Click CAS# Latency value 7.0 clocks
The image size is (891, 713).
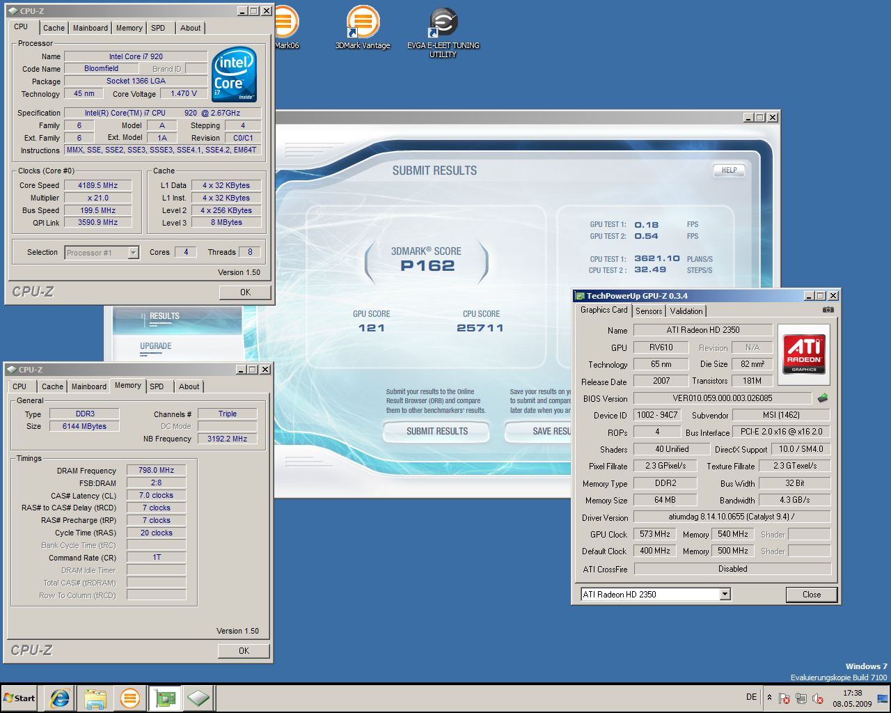click(x=156, y=495)
